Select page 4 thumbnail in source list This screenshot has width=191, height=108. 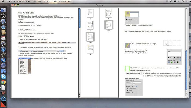pos(90,49)
